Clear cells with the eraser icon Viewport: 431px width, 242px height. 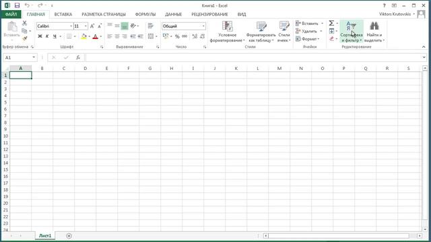(x=331, y=39)
